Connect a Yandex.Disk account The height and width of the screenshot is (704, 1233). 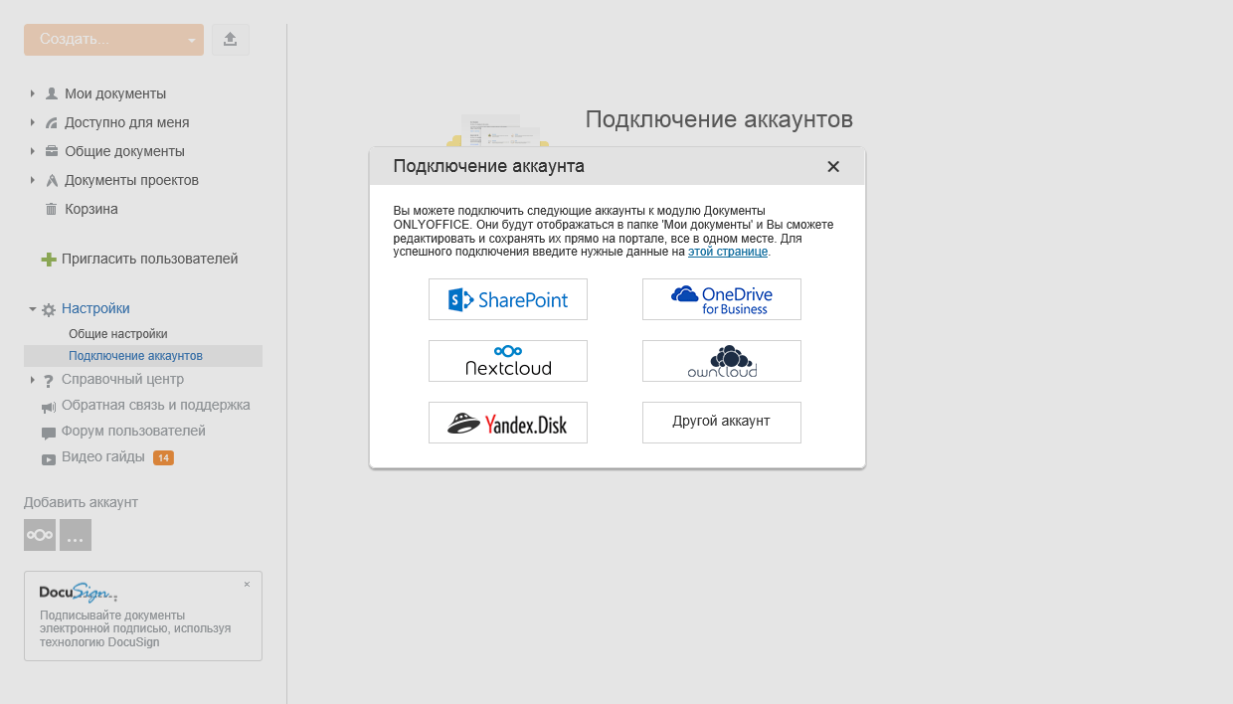[508, 423]
